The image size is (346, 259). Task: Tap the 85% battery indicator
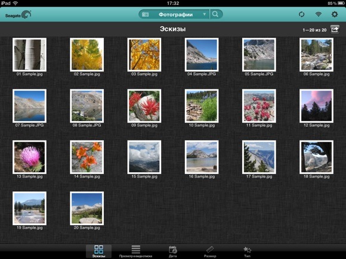(336, 3)
